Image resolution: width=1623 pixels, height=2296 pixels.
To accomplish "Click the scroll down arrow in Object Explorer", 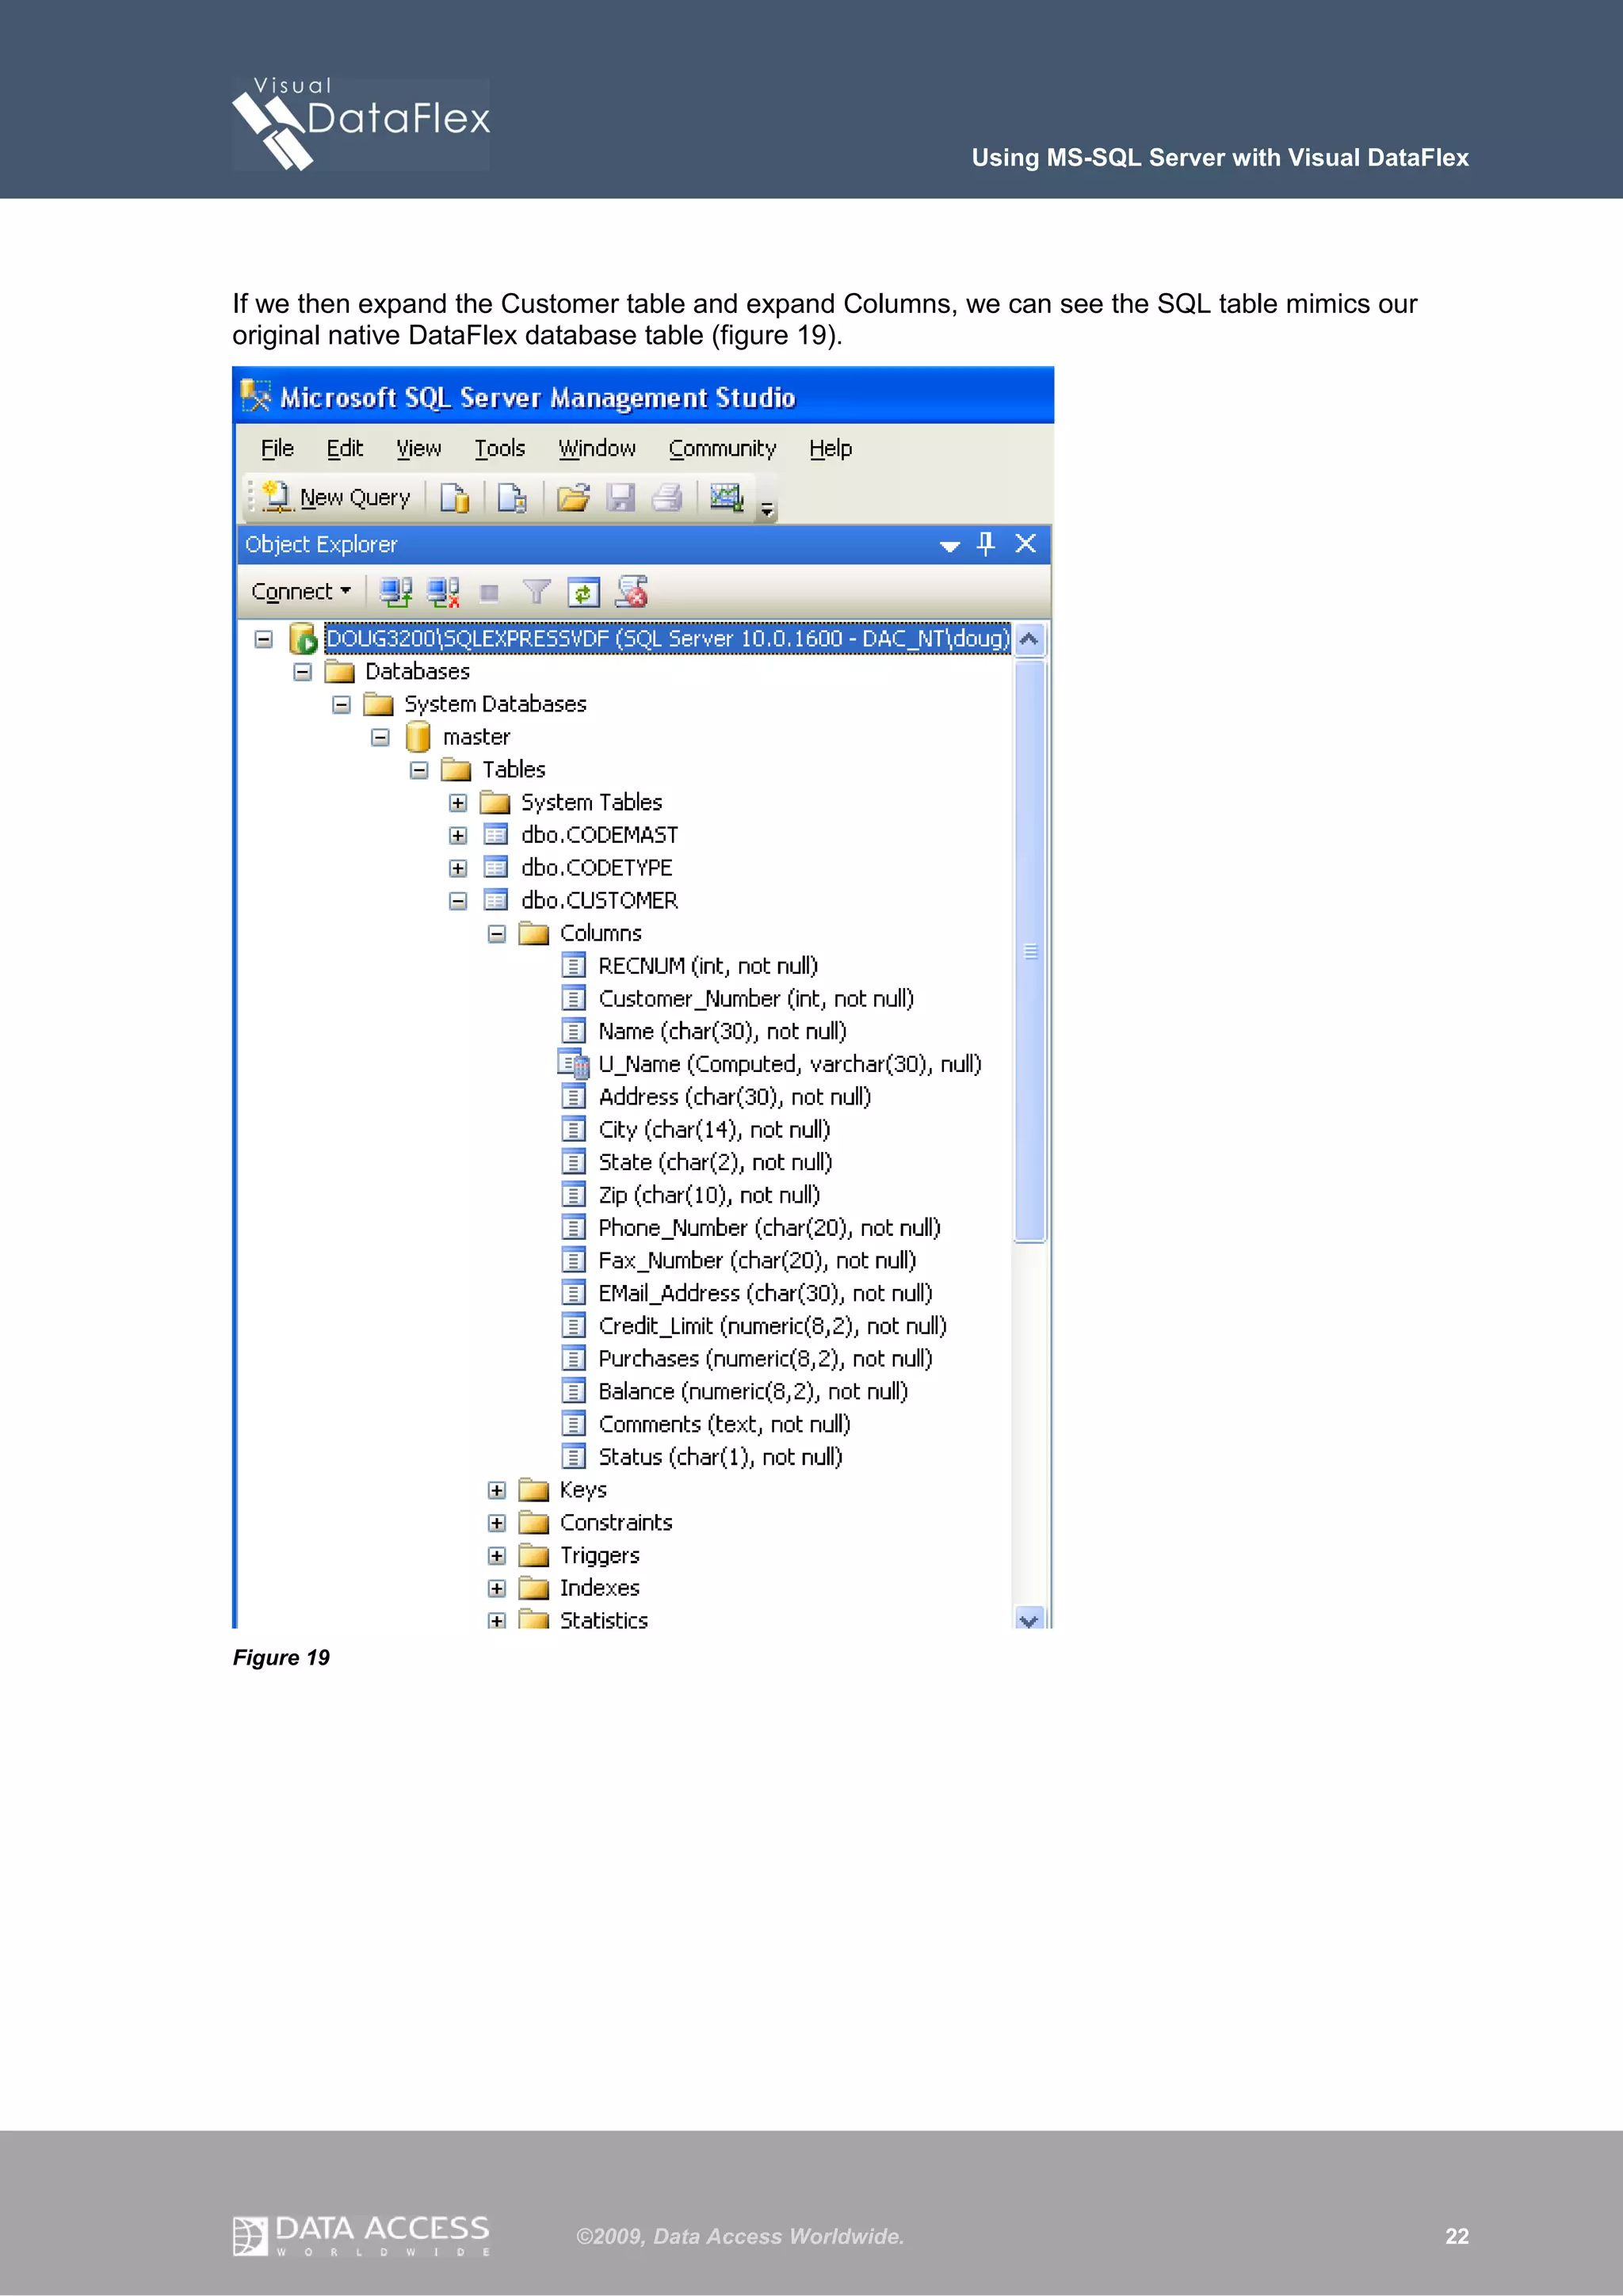I will coord(1029,1618).
